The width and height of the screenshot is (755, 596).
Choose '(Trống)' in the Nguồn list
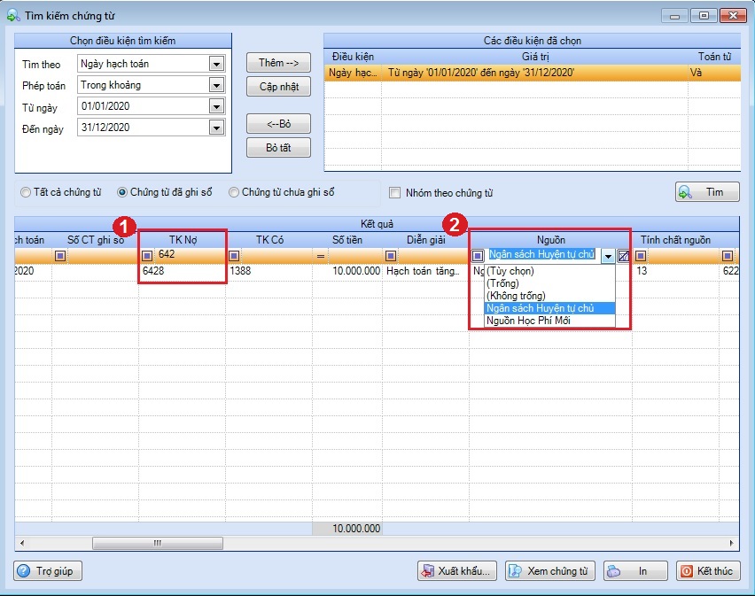pos(549,283)
